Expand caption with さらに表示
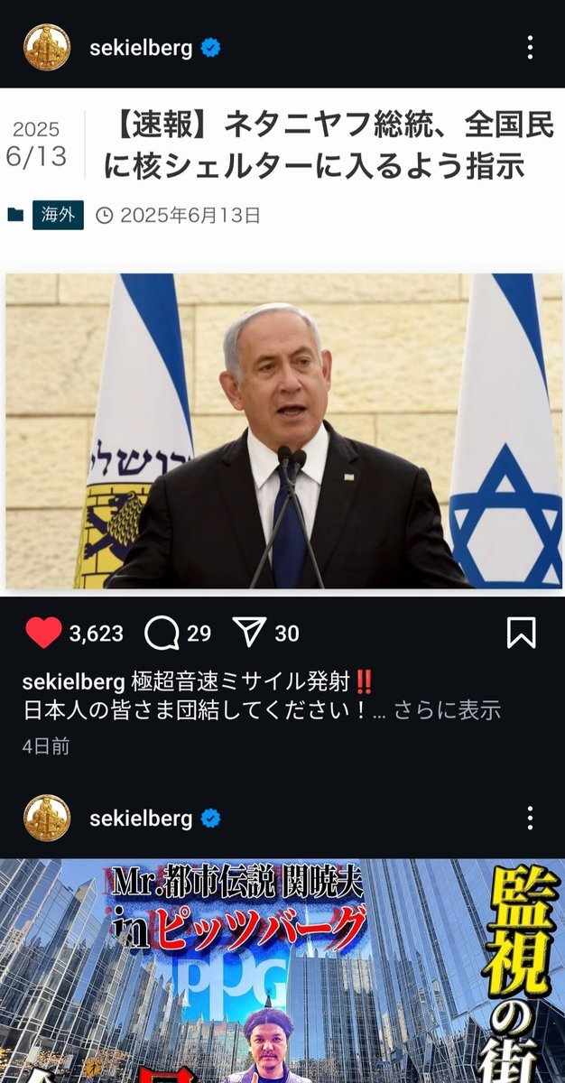Viewport: 565px width, 1083px height. [x=447, y=710]
